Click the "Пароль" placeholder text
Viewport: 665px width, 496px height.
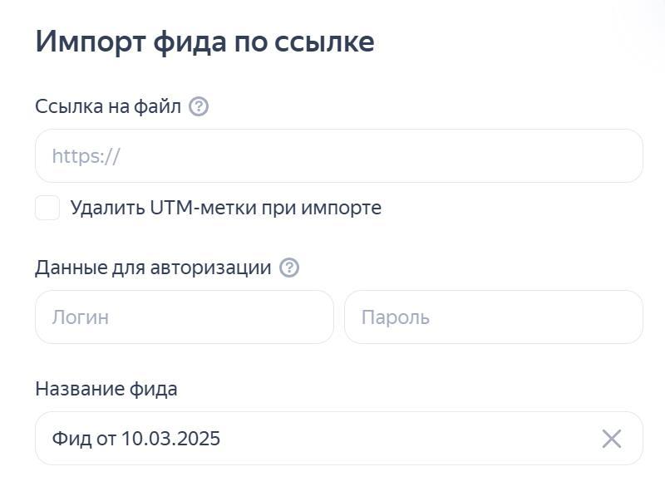tap(396, 317)
